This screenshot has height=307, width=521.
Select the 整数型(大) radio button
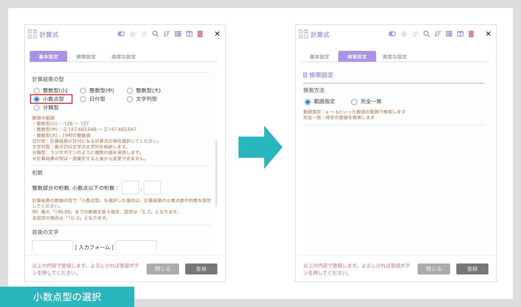[x=130, y=91]
